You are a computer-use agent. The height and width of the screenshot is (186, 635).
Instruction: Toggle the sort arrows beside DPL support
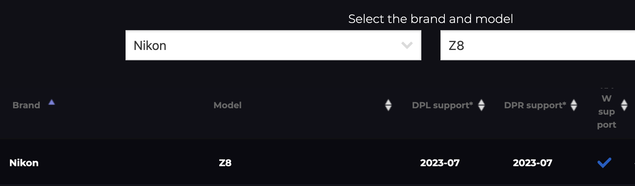click(x=481, y=105)
